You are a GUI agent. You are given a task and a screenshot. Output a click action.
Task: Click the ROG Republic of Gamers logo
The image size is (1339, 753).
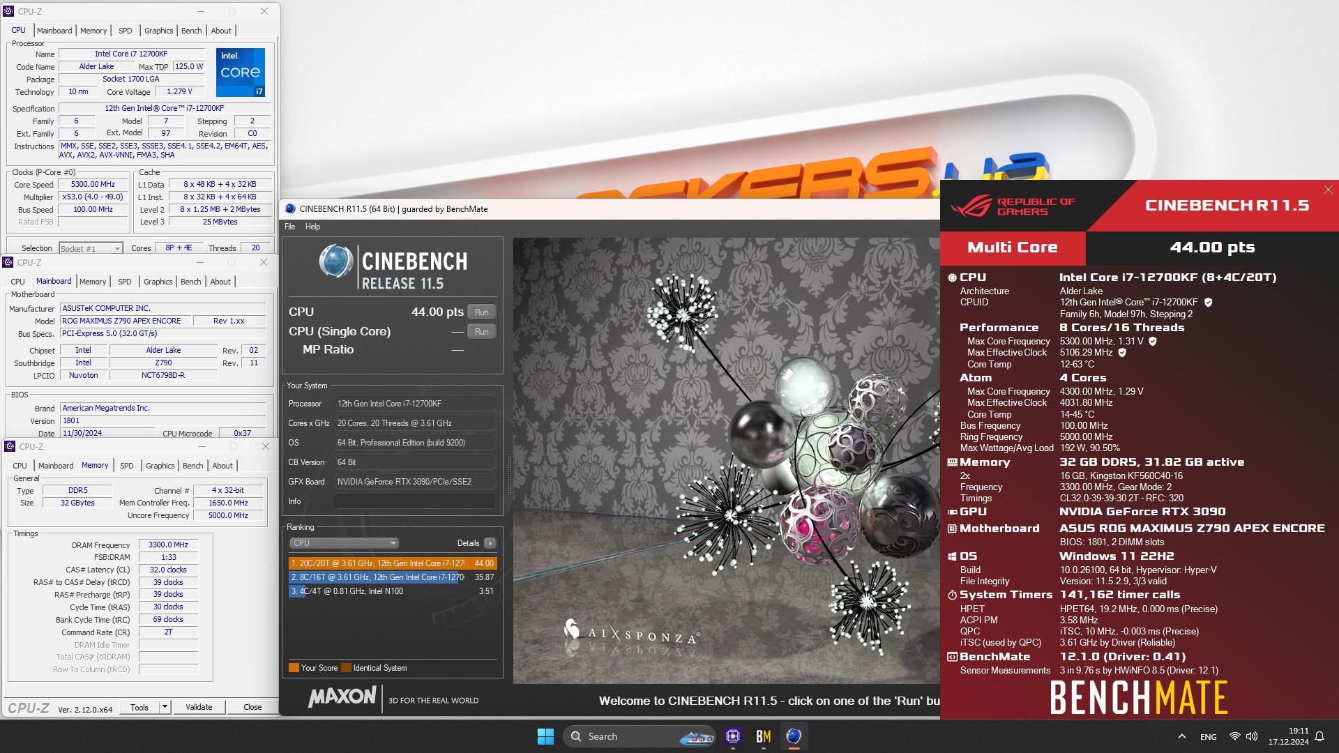[x=1013, y=206]
